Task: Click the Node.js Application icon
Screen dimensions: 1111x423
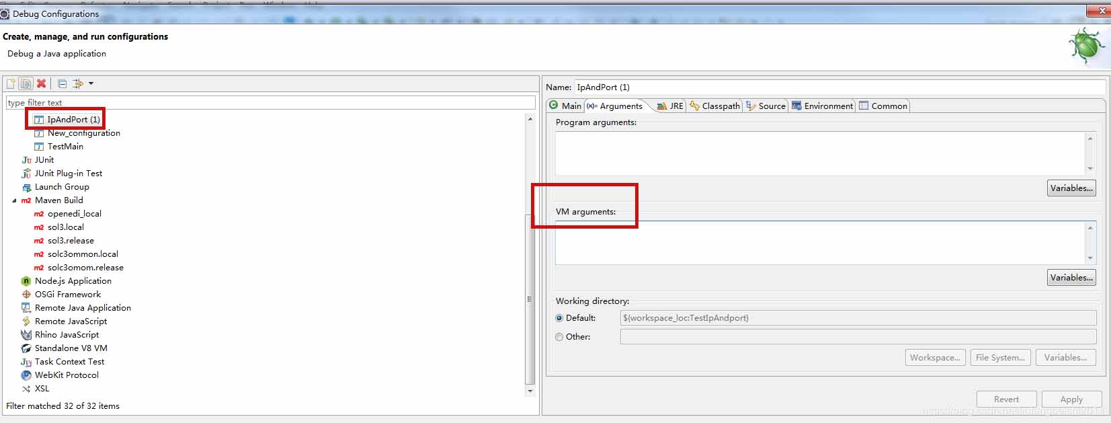Action: point(26,281)
